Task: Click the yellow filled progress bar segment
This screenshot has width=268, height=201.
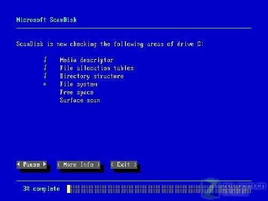Action: coord(69,189)
